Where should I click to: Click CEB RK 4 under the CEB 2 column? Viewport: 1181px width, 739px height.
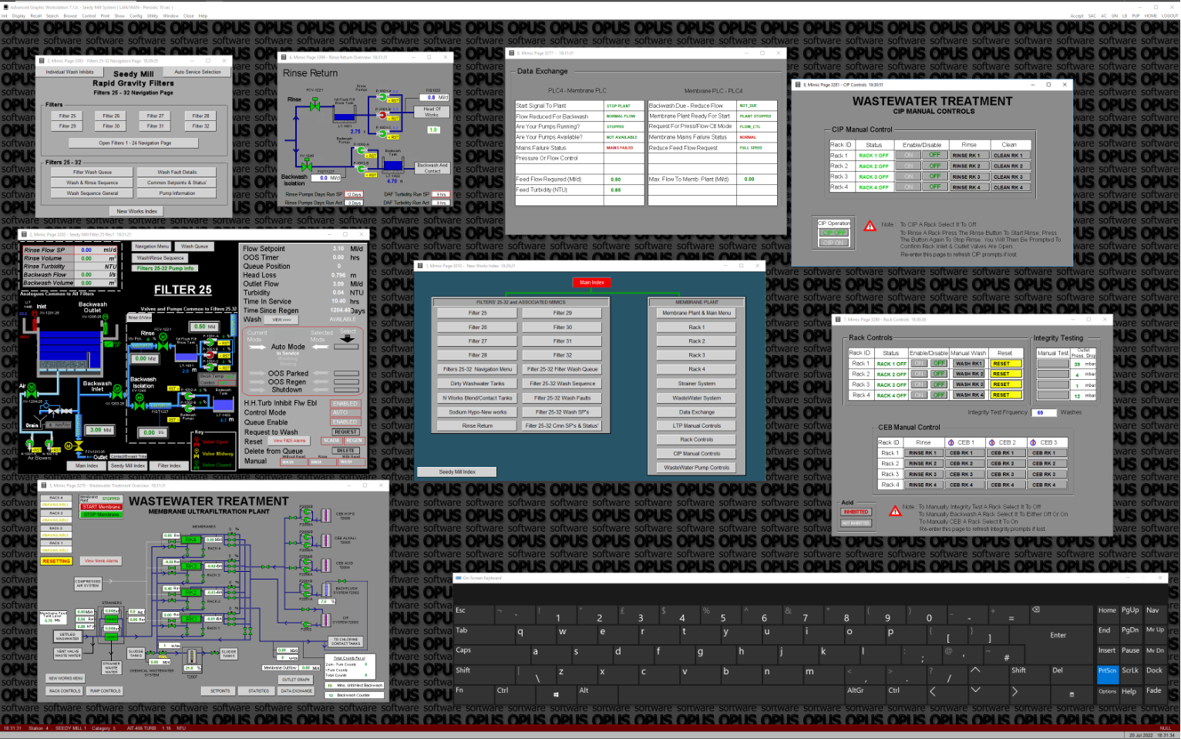click(x=1006, y=485)
